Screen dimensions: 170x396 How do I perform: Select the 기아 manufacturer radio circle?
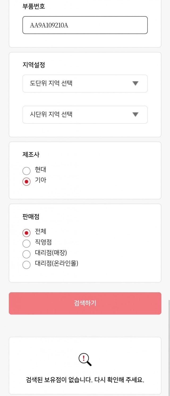tap(27, 182)
